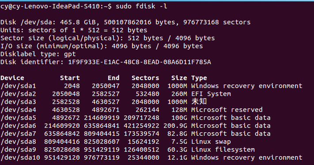
Task: Click the disk identifier GUID text
Action: pos(140,62)
